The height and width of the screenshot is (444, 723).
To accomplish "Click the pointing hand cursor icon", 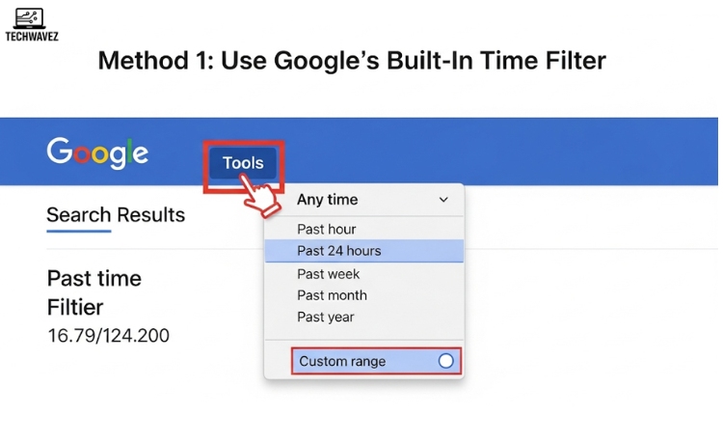I will coord(261,194).
